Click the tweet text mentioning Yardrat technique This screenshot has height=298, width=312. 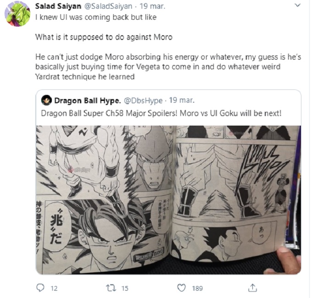coord(168,67)
